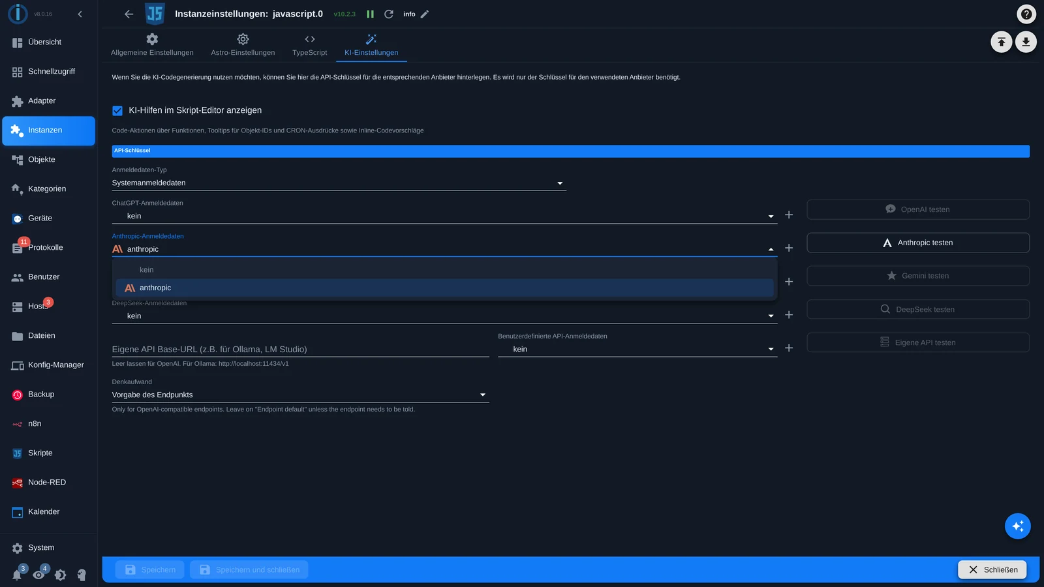The width and height of the screenshot is (1044, 587).
Task: Open Protokolle in the sidebar
Action: click(49, 248)
